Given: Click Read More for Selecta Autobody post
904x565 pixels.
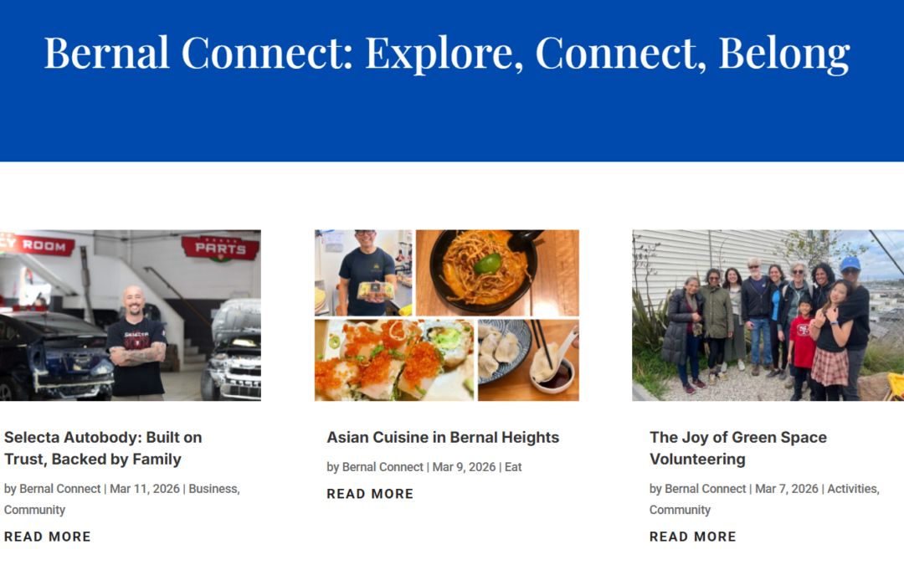Looking at the screenshot, I should click(48, 537).
